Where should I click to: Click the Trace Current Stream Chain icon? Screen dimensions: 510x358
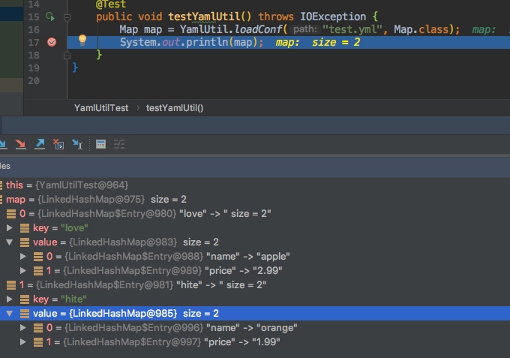click(119, 144)
